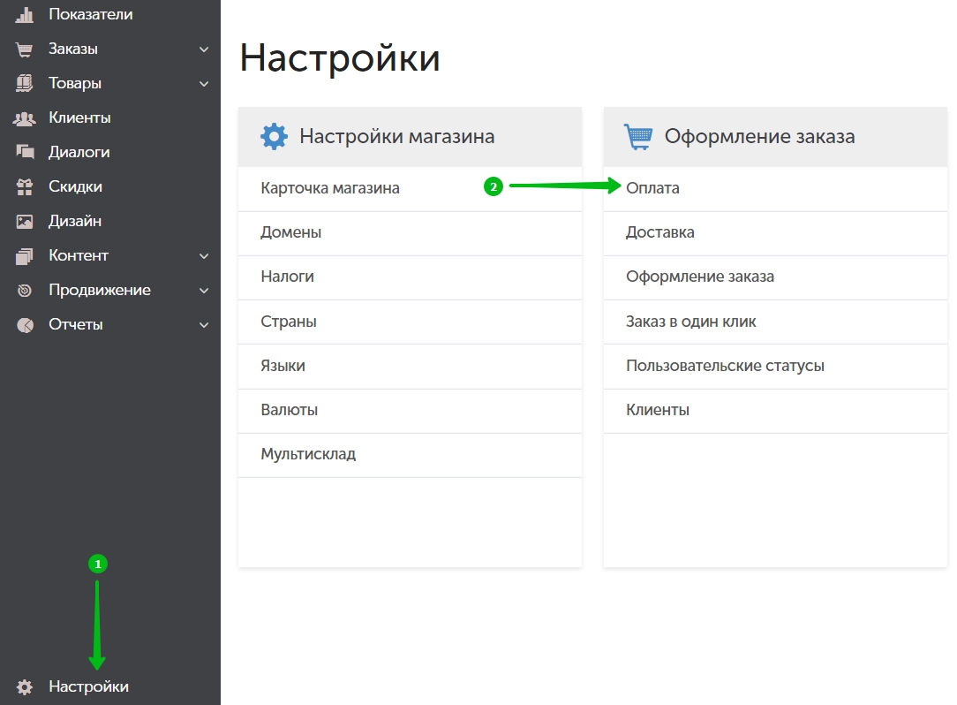Screen dimensions: 957x705
Task: Click the people icon beside Клиенты
Action: pyautogui.click(x=25, y=118)
